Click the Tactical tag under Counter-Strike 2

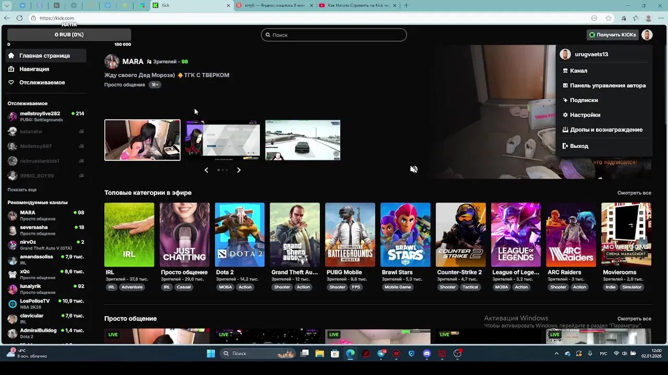coord(470,287)
